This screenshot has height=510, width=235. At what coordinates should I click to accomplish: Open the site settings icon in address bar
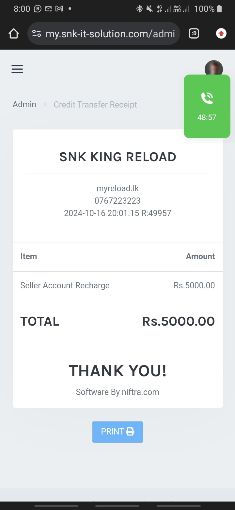coord(37,33)
